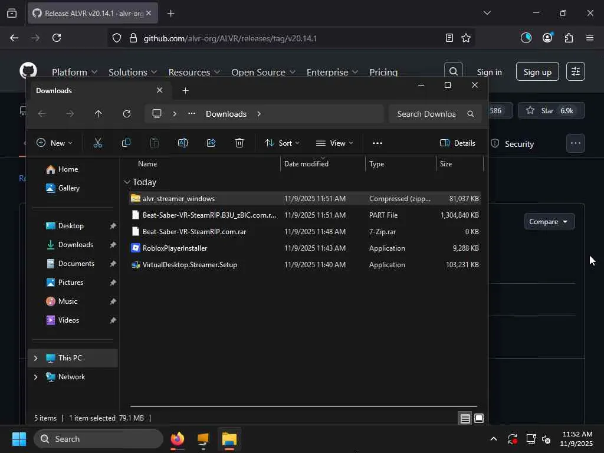Click Firefox icon in taskbar
The height and width of the screenshot is (453, 604).
(x=177, y=439)
